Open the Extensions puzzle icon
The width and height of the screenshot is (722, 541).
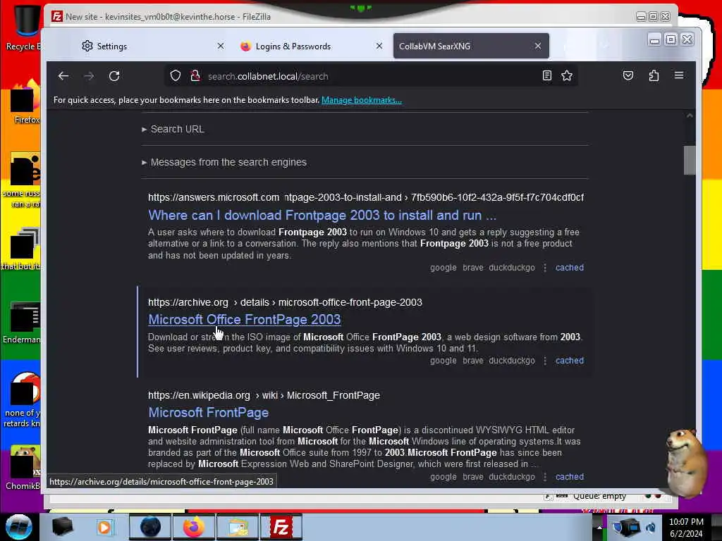point(654,75)
